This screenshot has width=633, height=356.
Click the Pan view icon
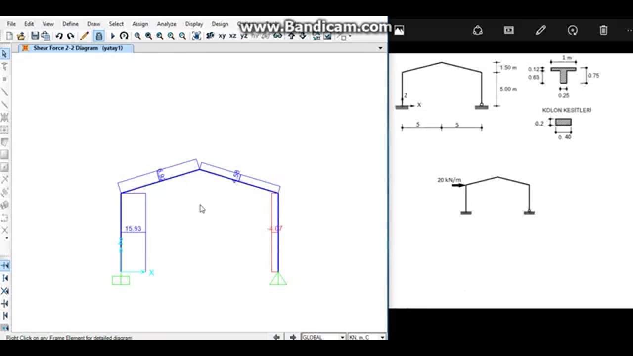[x=196, y=36]
